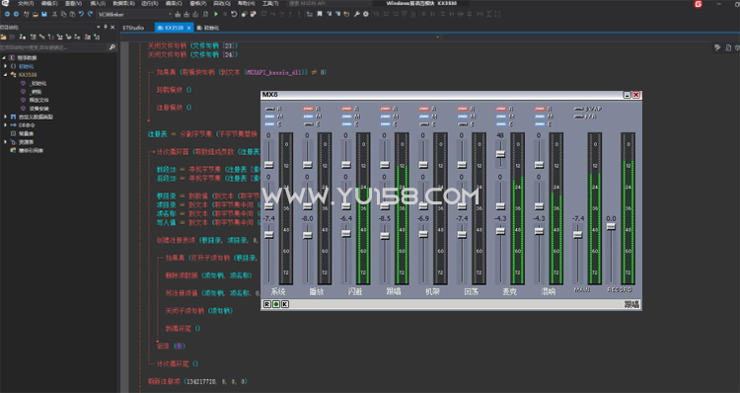Click the Undo arrow icon in the toolbar
Screen dimensions: 740x393
click(x=81, y=14)
